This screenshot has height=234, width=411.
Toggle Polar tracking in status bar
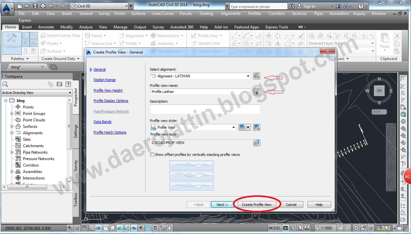(x=98, y=228)
